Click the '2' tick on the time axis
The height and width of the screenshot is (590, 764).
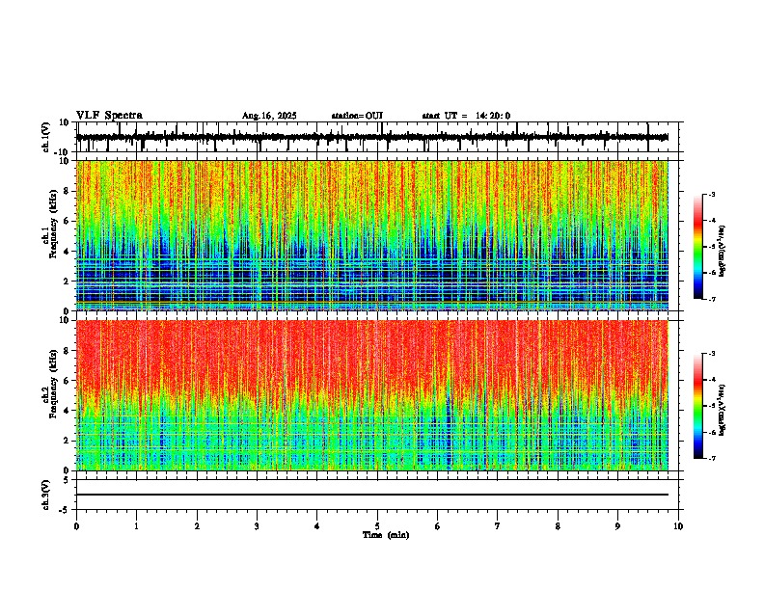[197, 526]
